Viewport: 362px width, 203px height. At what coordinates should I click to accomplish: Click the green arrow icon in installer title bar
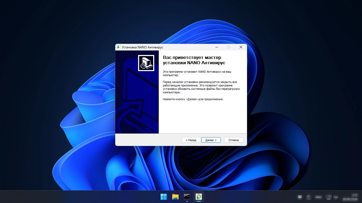click(x=118, y=47)
